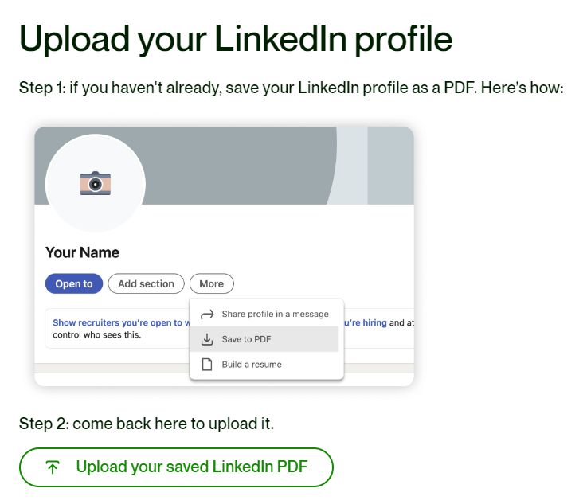
Task: Click the Add section button
Action: coord(146,284)
